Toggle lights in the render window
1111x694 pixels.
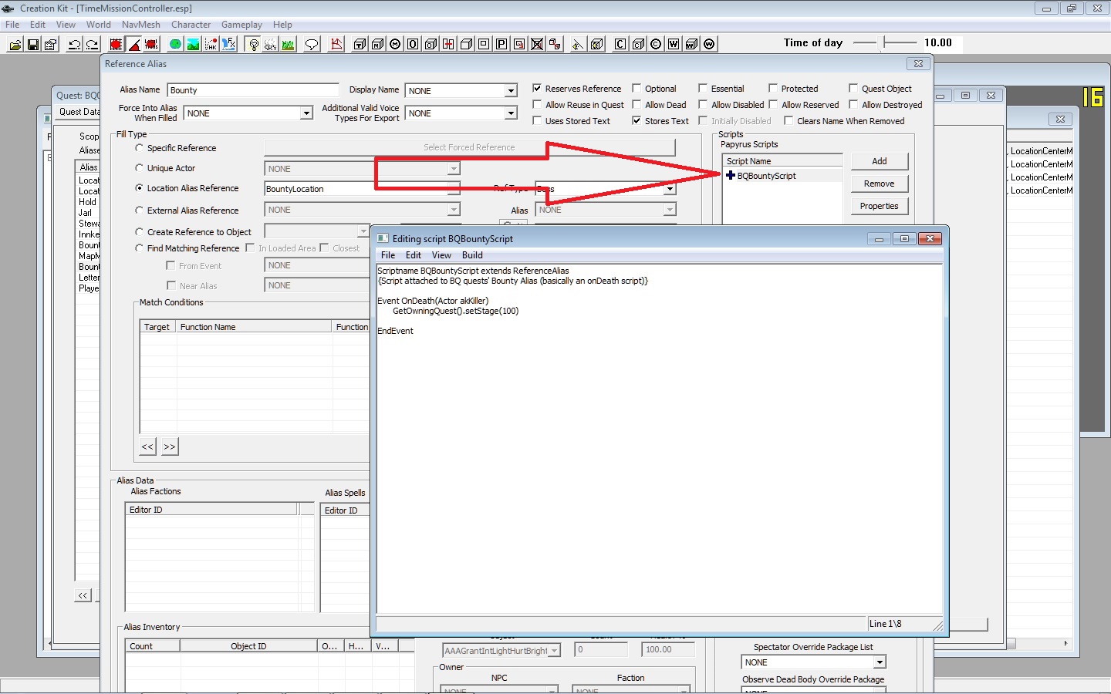[x=254, y=44]
